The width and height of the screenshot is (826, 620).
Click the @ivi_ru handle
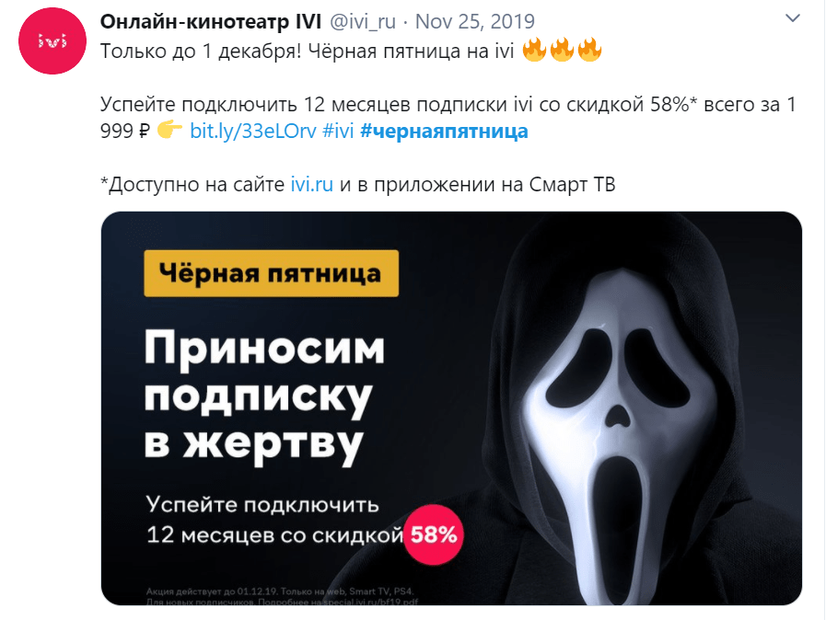[363, 21]
